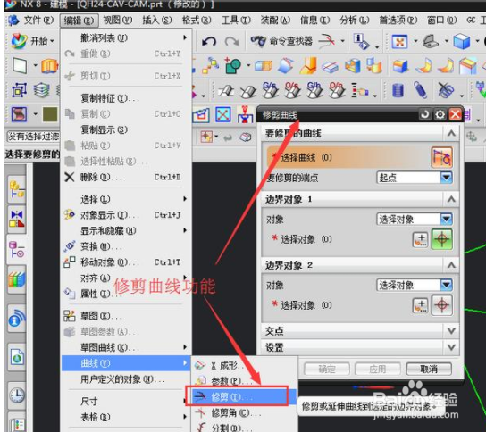This screenshot has height=432, width=486.
Task: Collapse the 边界对象 2 section
Action: coord(451,265)
